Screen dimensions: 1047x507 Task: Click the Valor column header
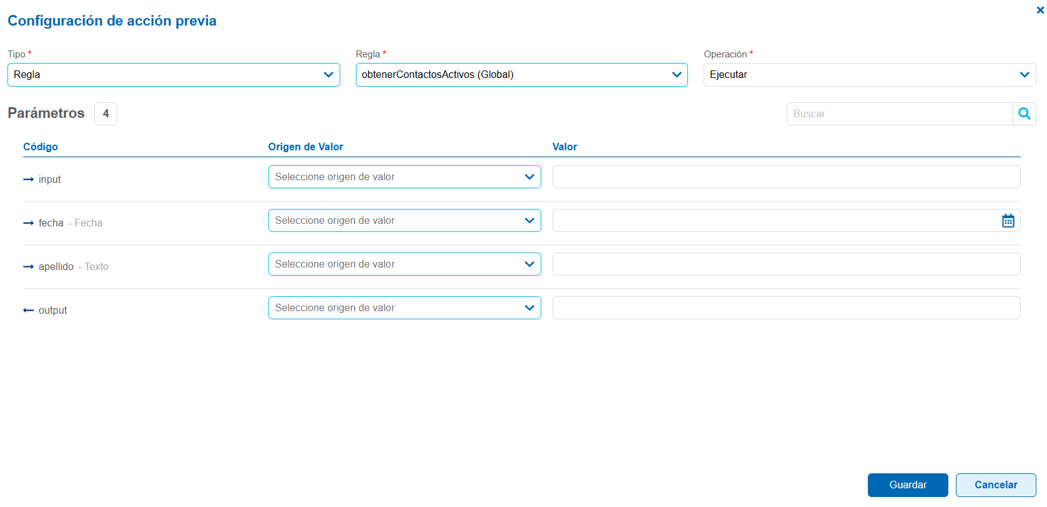[564, 147]
